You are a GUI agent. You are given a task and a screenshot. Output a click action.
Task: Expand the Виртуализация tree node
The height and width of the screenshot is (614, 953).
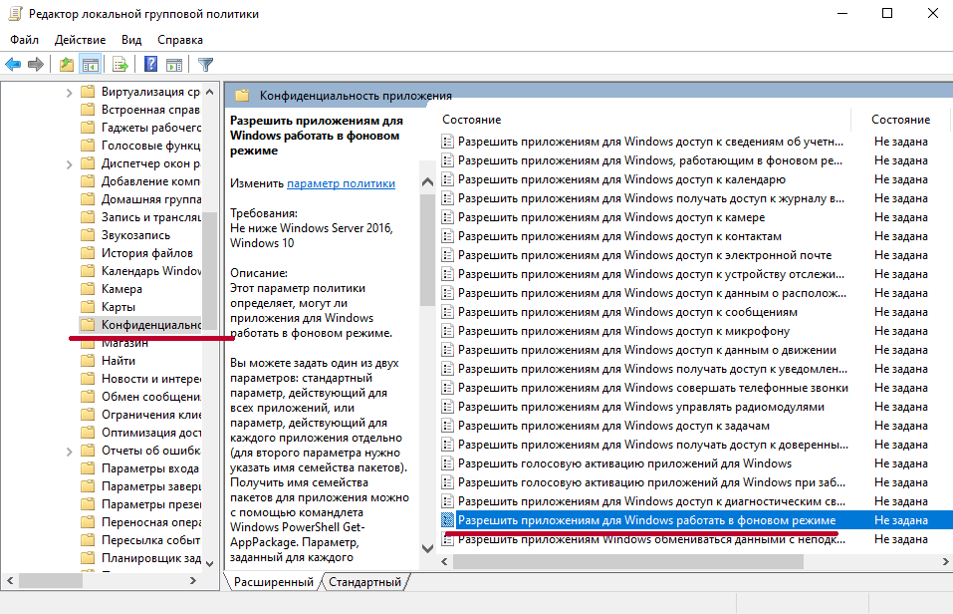click(x=69, y=93)
